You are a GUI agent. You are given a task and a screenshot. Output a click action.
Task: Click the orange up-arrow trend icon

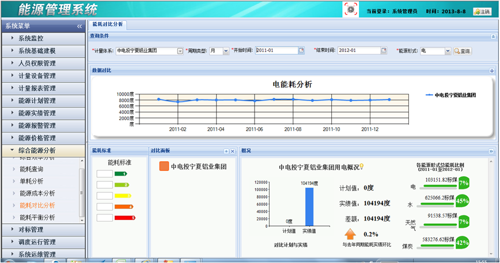(350, 234)
